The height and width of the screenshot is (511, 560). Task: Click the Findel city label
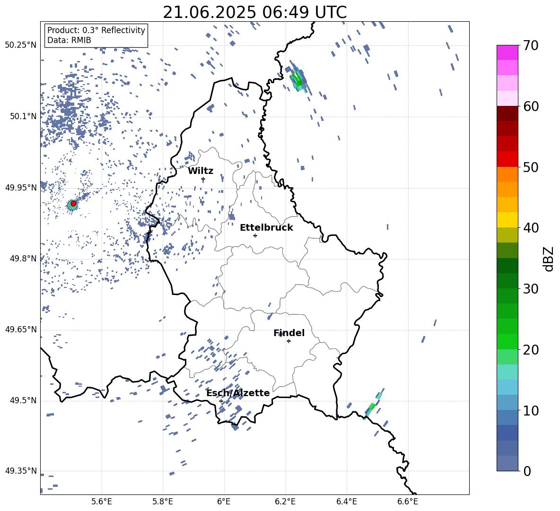(289, 333)
